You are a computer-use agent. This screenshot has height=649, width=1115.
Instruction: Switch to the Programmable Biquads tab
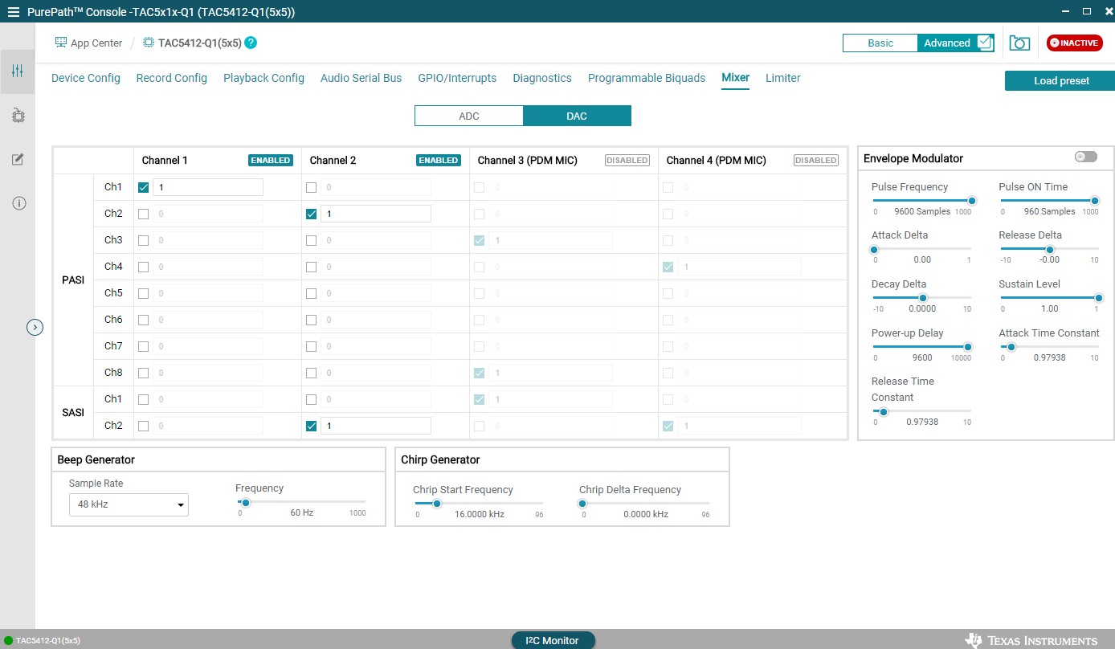[x=646, y=78]
